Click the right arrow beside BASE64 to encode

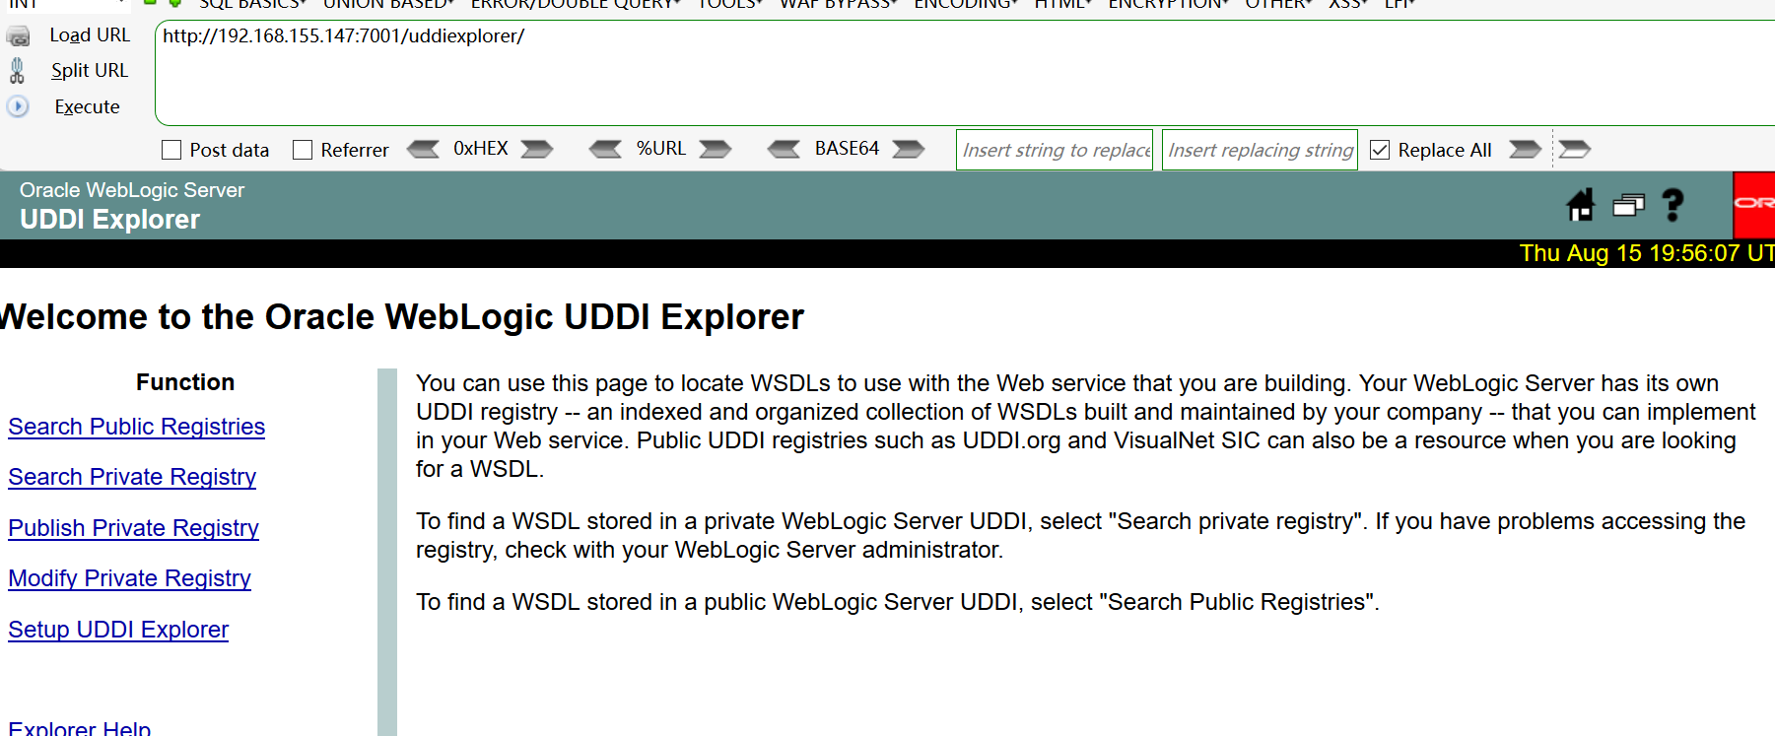[909, 149]
